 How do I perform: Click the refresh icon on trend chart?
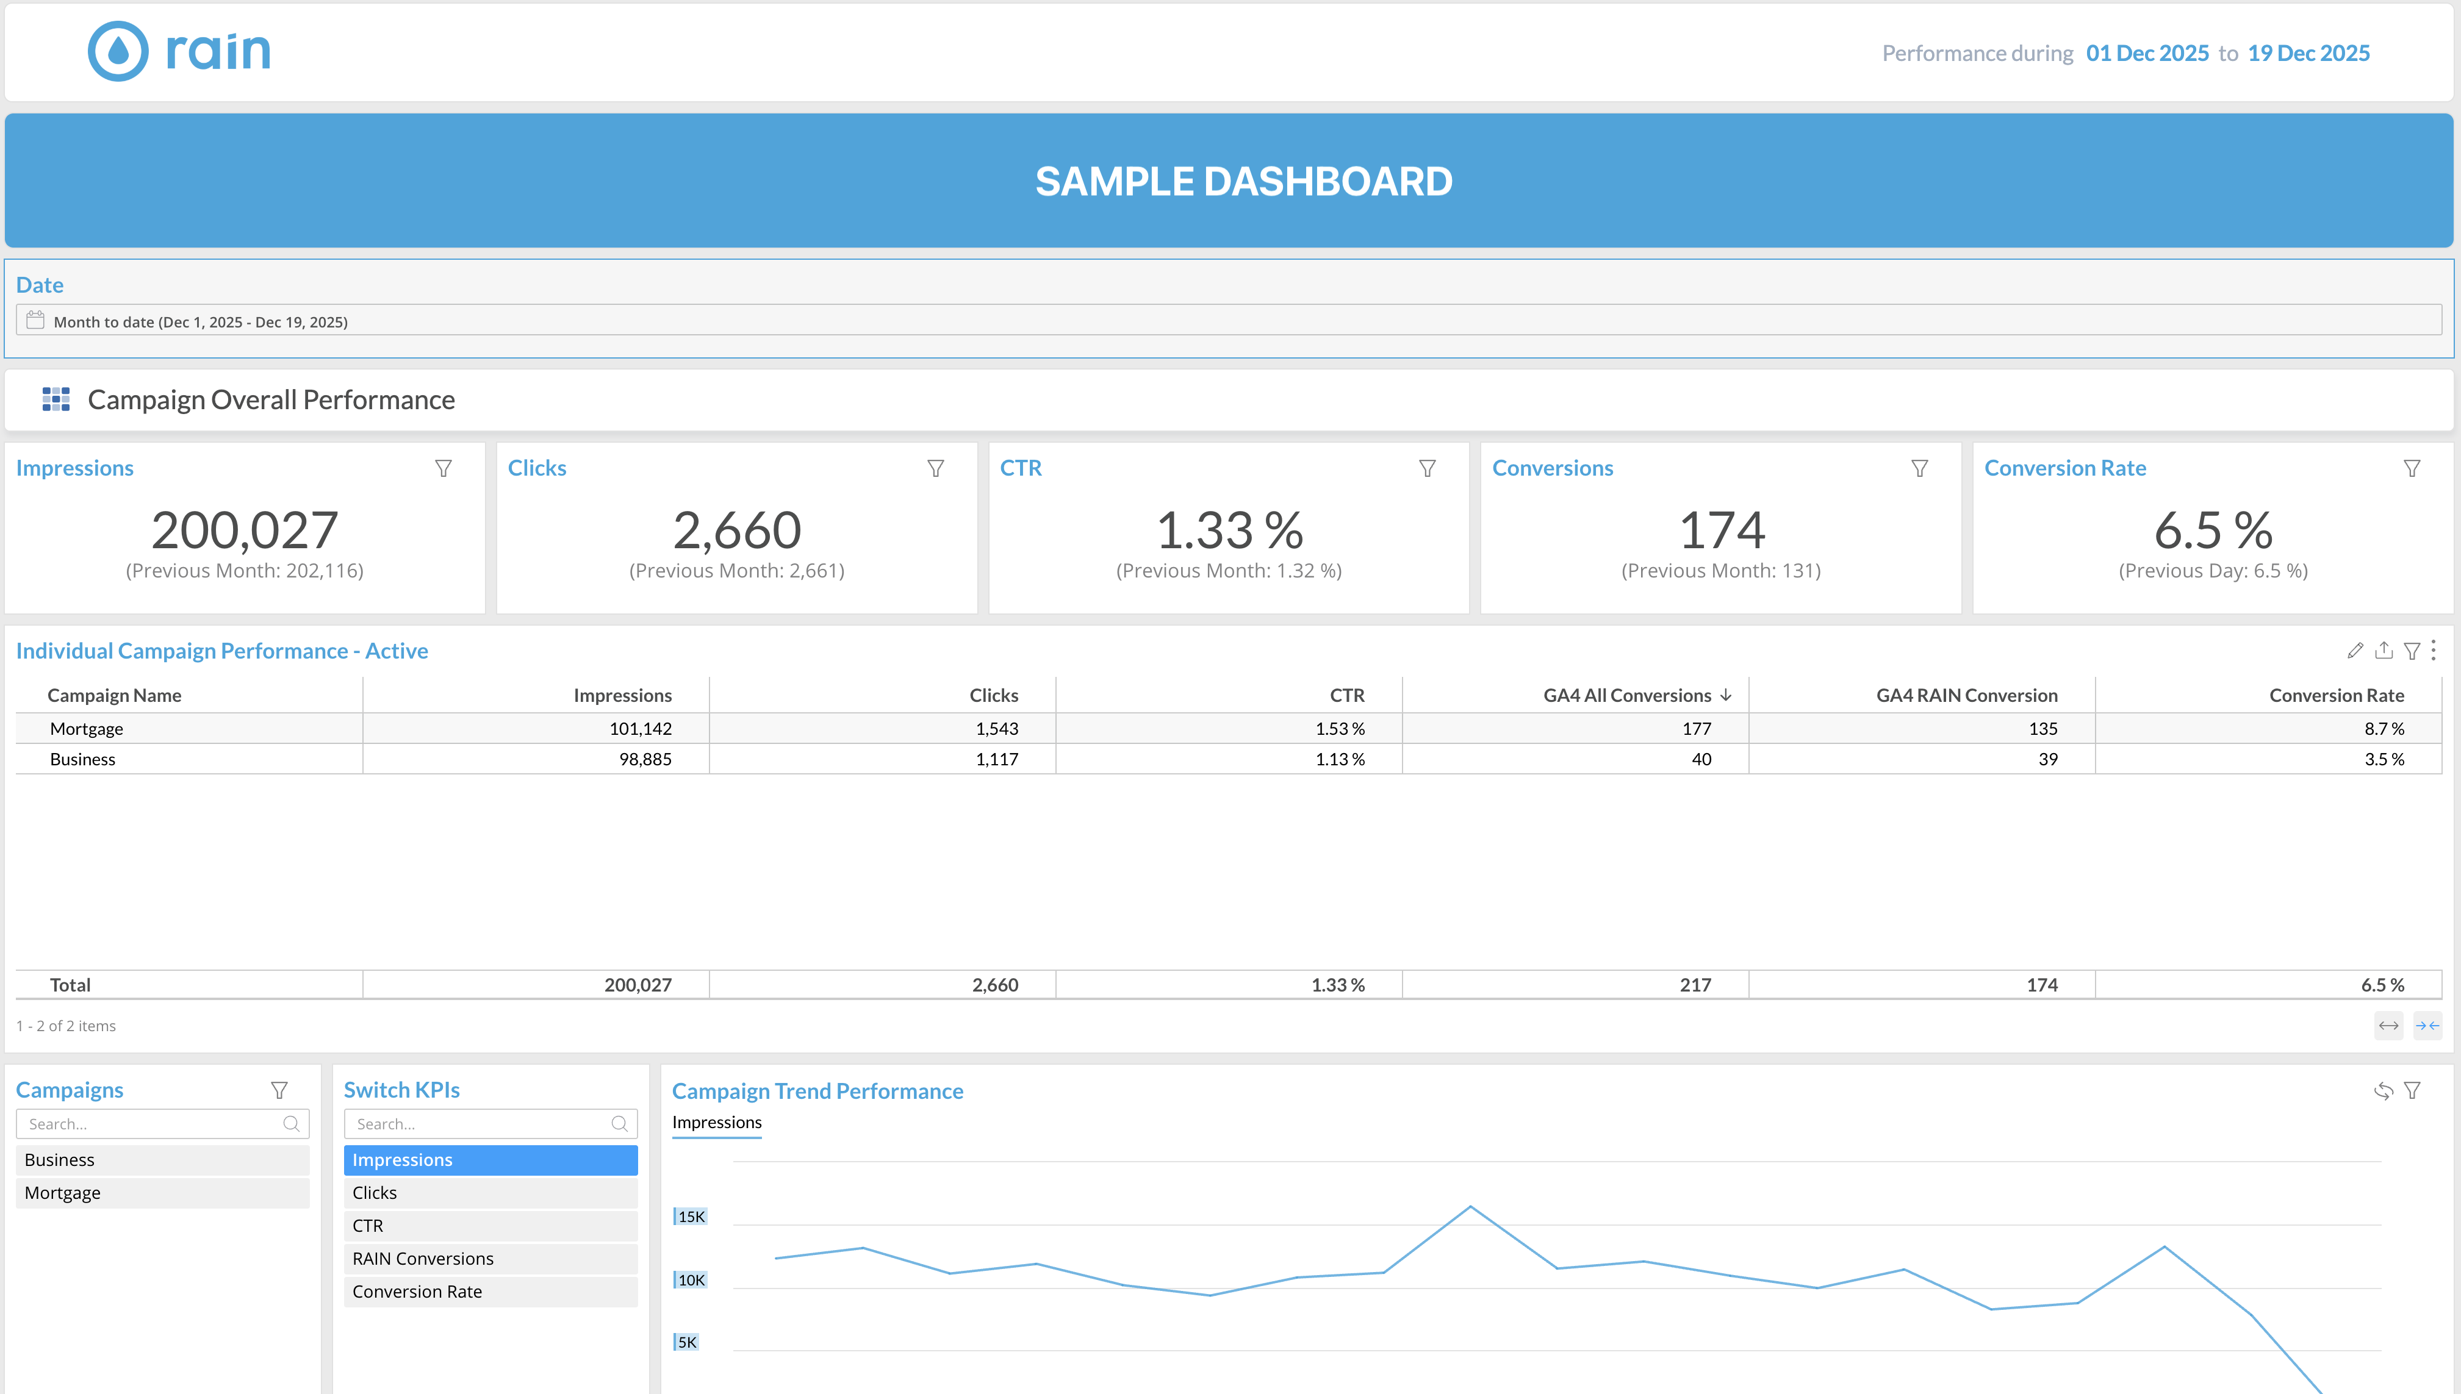tap(2384, 1090)
